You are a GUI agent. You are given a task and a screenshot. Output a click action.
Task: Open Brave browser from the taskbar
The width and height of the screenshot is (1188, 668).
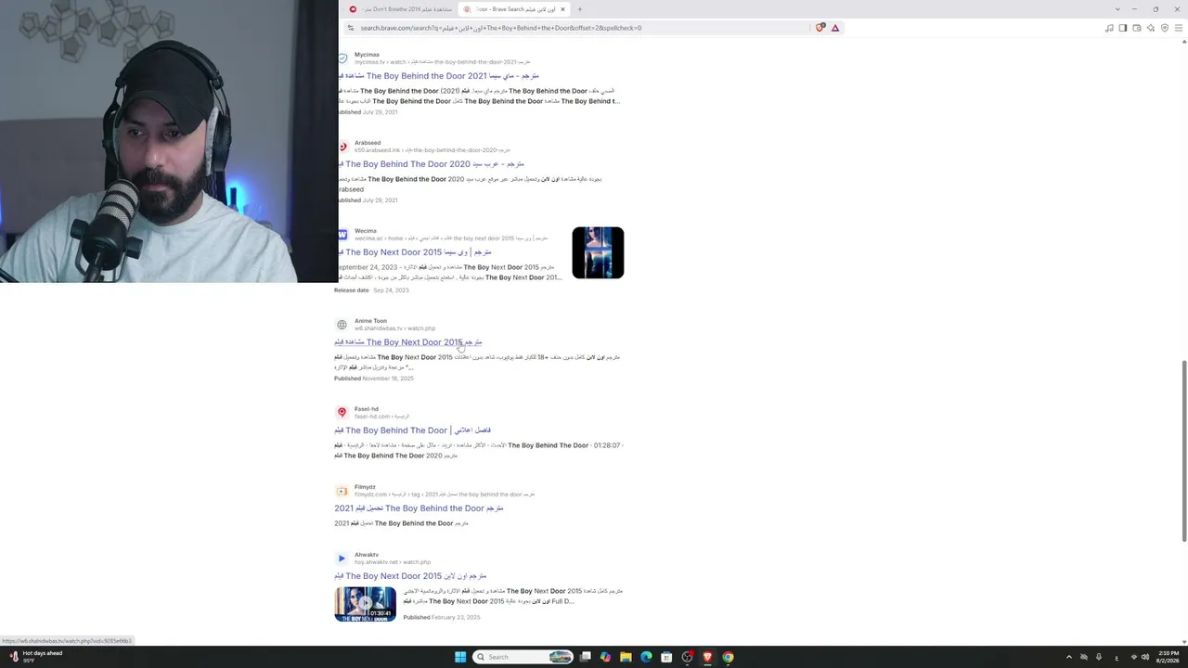click(x=707, y=657)
